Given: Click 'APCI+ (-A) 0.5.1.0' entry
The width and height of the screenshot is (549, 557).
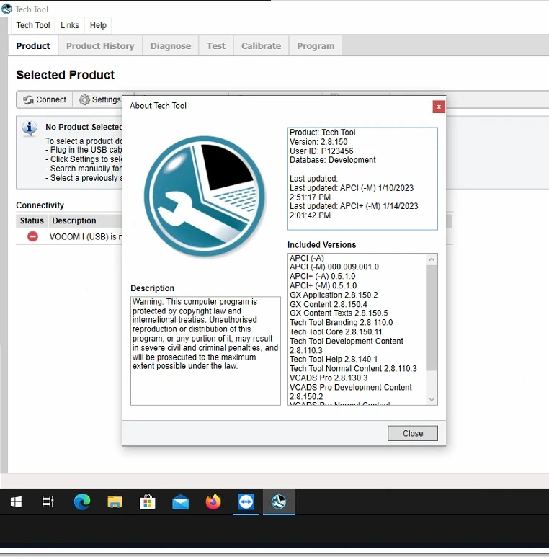Looking at the screenshot, I should pos(323,276).
